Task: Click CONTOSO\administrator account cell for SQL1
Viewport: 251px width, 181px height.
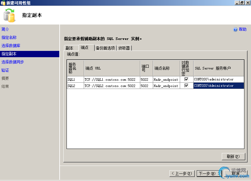Action: [219, 80]
